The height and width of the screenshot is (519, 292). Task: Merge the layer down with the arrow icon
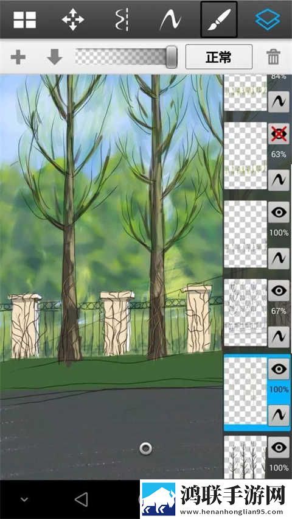coord(55,57)
